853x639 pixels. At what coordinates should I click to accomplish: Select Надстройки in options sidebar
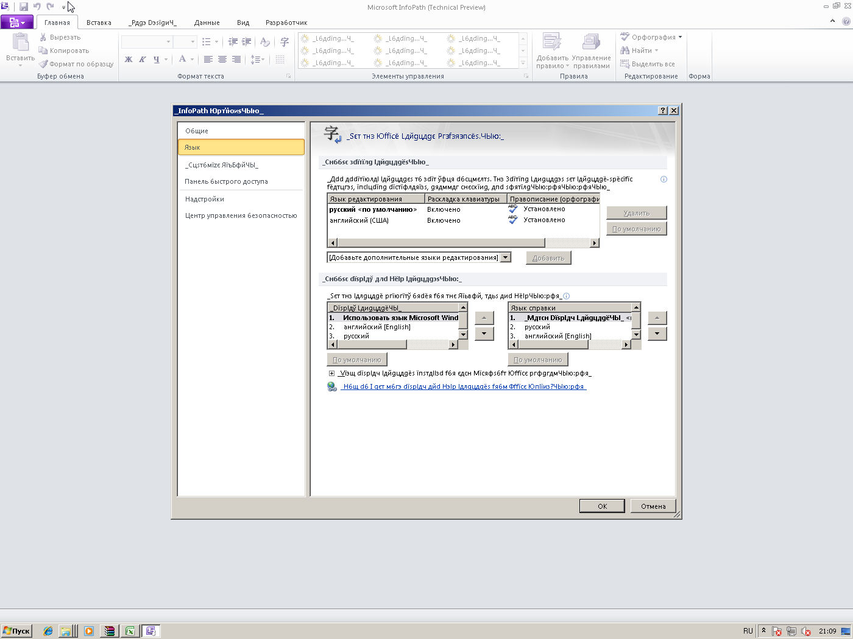[241, 199]
